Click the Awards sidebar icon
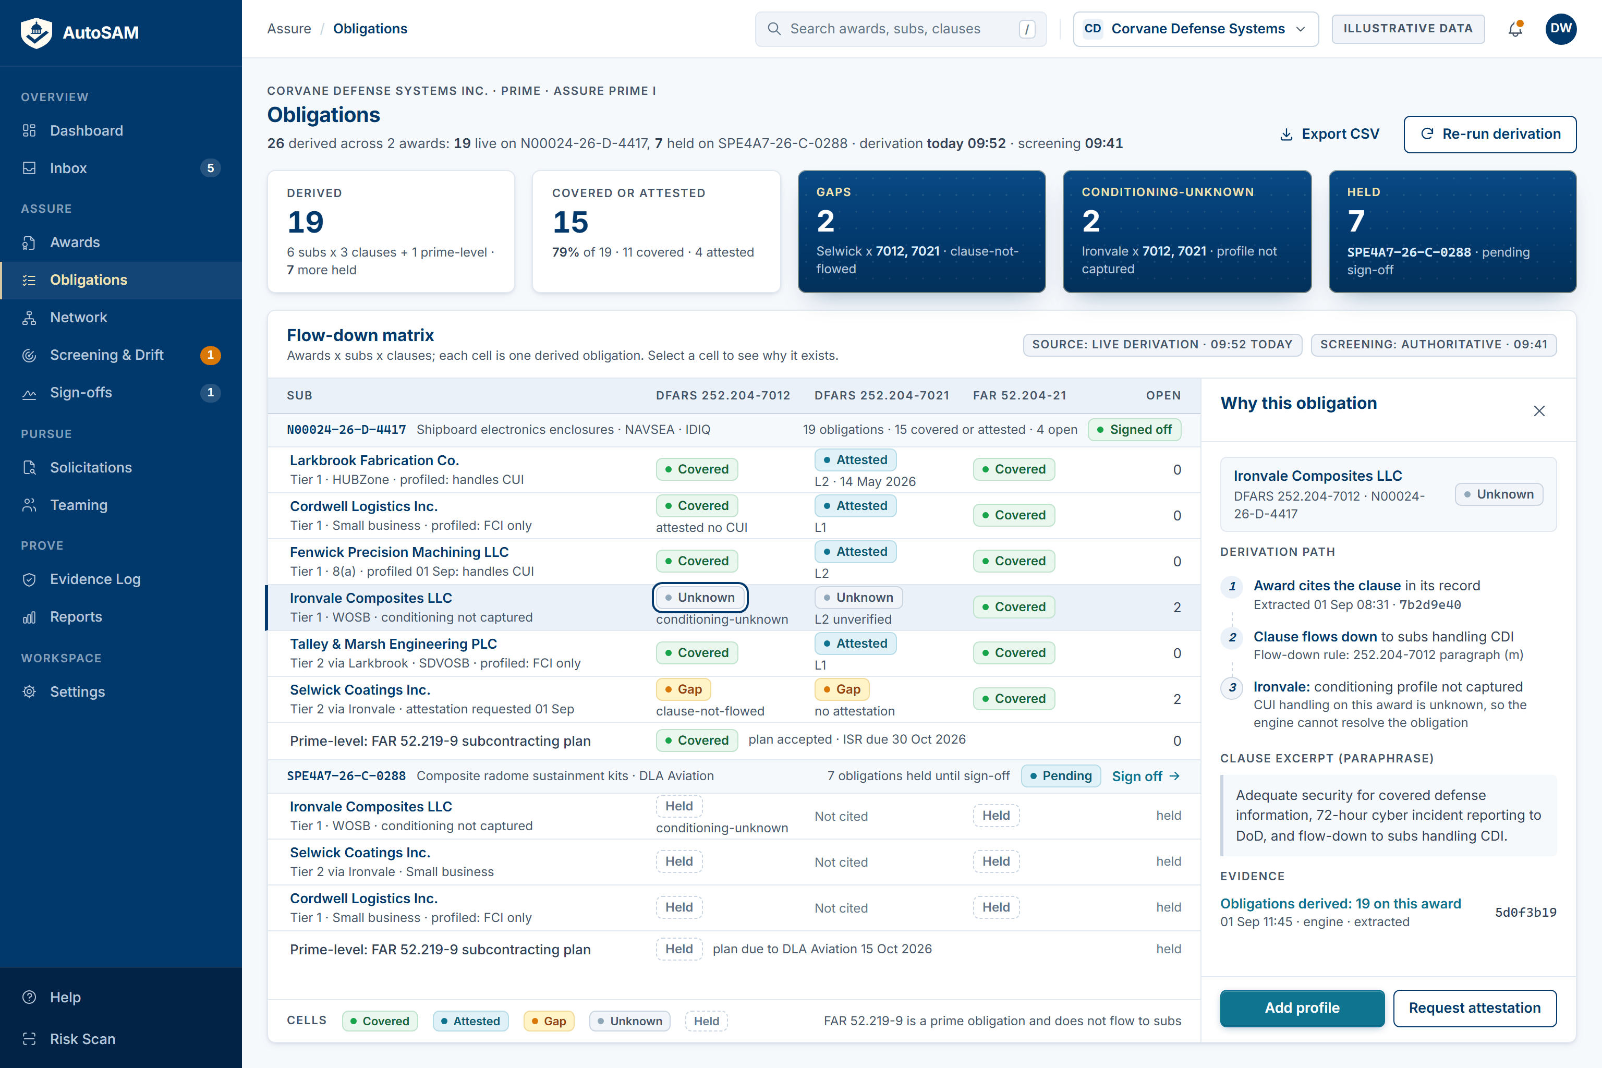1602x1068 pixels. (29, 242)
